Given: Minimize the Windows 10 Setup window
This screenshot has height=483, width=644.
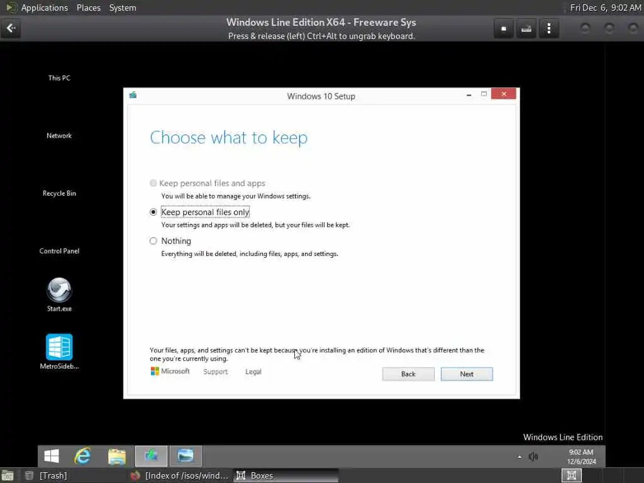Looking at the screenshot, I should pos(469,94).
